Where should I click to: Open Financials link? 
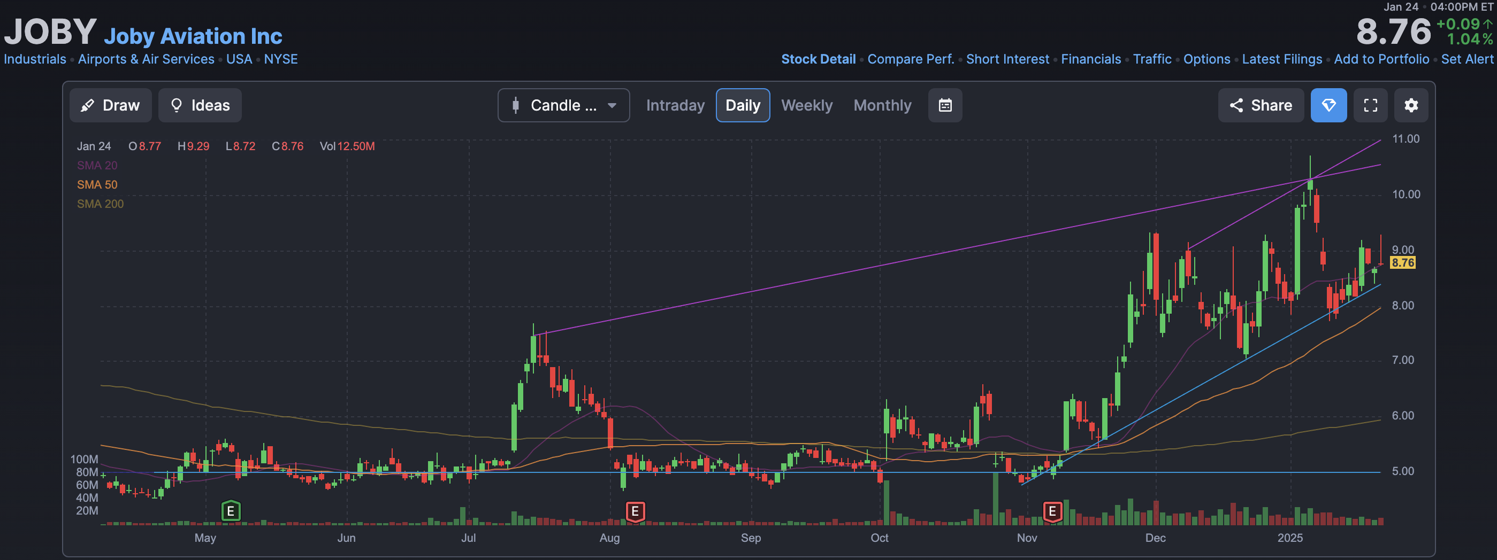[x=1091, y=59]
